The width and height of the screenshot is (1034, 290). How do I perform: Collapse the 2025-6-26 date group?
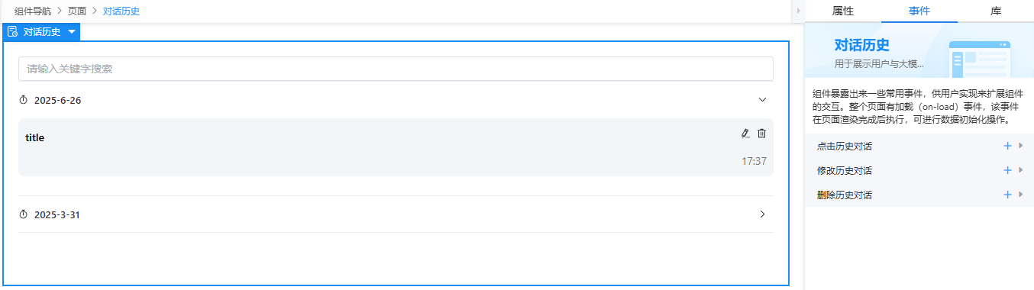(761, 100)
